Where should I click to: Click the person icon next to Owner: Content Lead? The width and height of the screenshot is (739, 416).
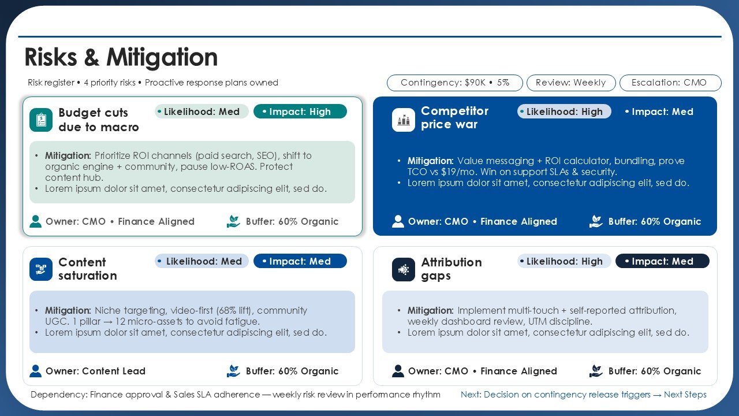36,371
